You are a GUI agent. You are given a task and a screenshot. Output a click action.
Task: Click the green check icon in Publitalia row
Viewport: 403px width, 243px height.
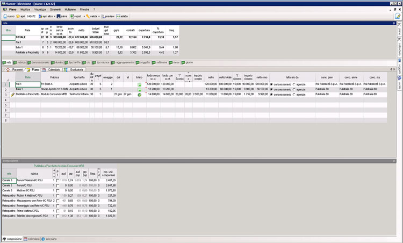pyautogui.click(x=139, y=94)
